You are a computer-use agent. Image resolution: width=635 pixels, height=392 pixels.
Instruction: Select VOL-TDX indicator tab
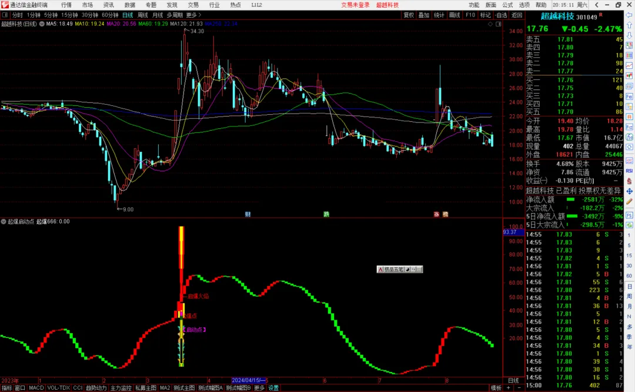click(59, 388)
